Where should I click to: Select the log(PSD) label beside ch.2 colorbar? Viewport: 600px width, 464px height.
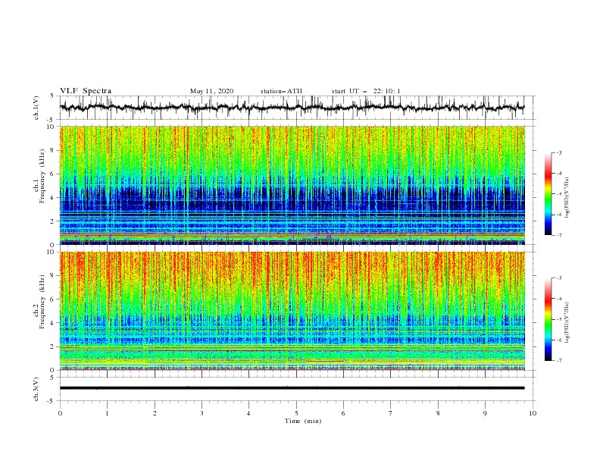[x=567, y=322]
